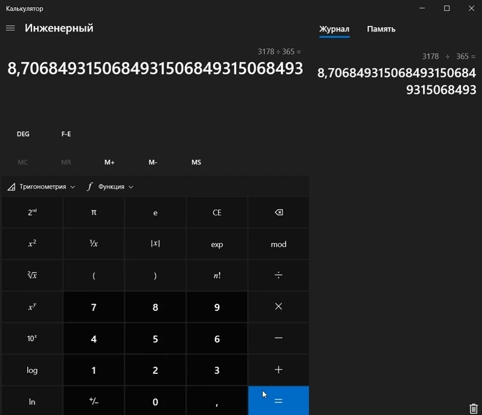The image size is (482, 415).
Task: Toggle the DEG angle unit mode
Action: [23, 134]
